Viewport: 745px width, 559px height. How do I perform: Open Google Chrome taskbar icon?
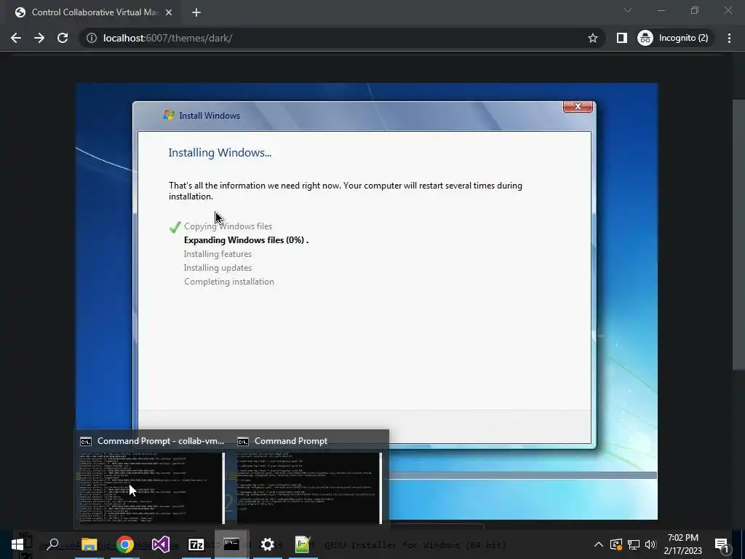pyautogui.click(x=125, y=544)
